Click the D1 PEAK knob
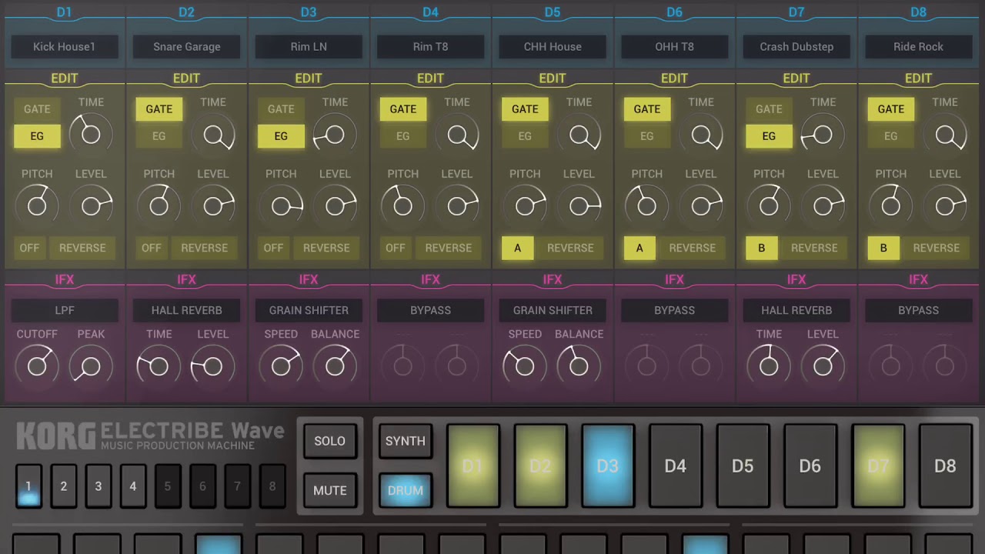 tap(91, 366)
